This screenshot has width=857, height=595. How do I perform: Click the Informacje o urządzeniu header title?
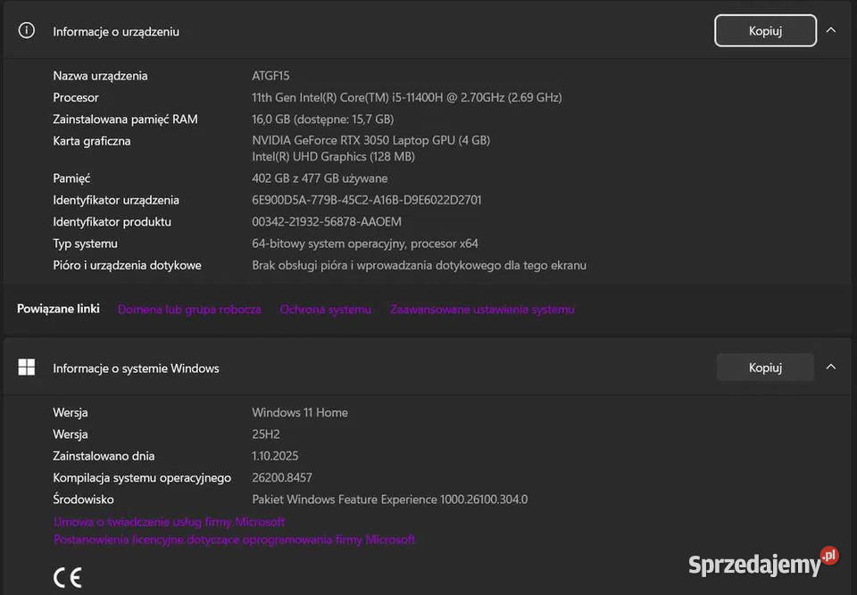[x=116, y=32]
